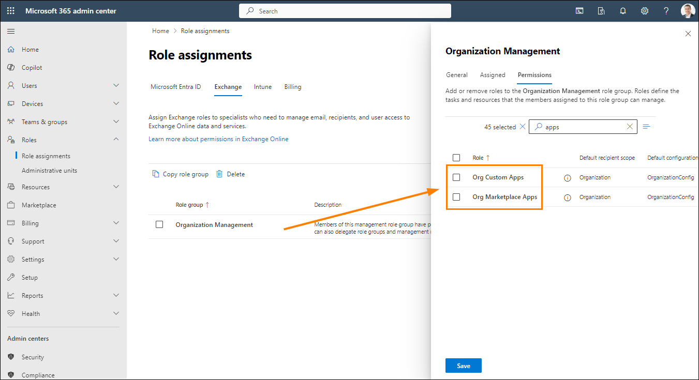
Task: Expand Resources menu in sidebar
Action: pos(116,187)
